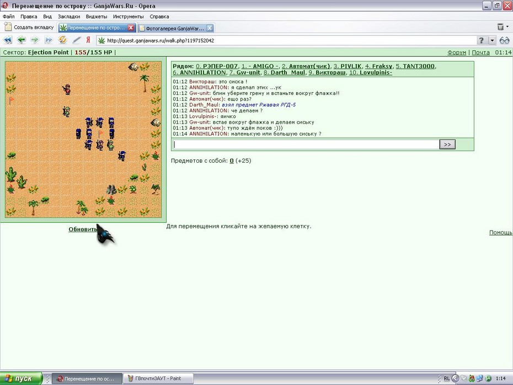Click player 4. Fraksy link
This screenshot has height=385, width=513.
[378, 66]
